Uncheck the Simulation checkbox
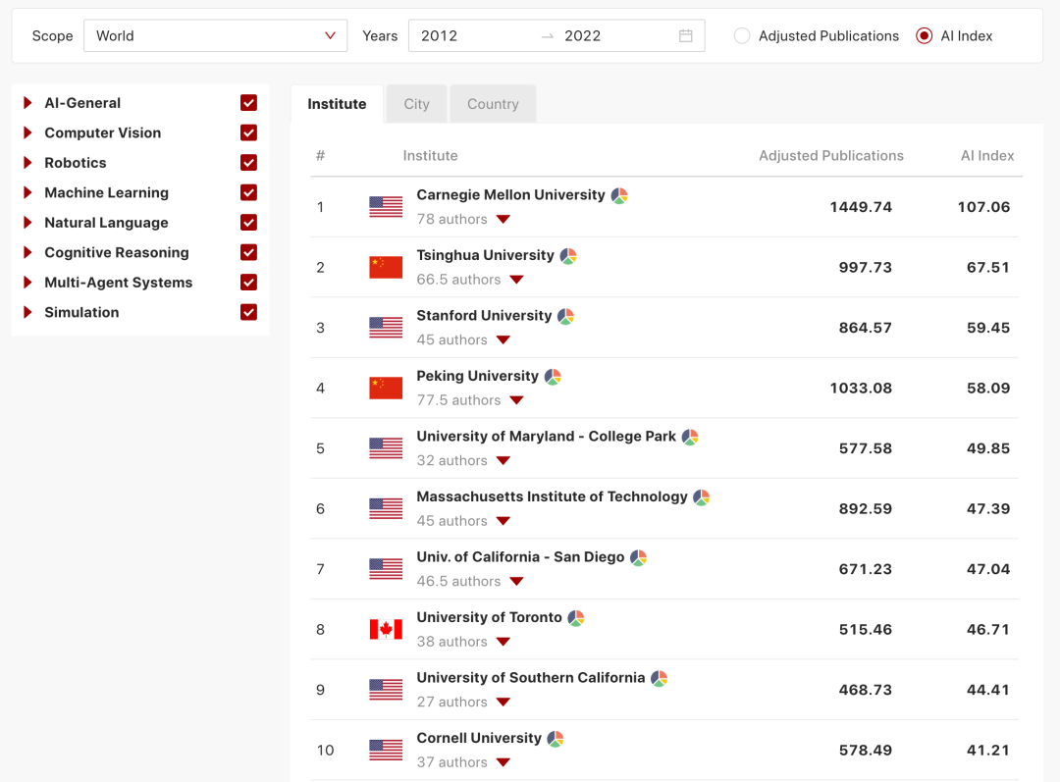The height and width of the screenshot is (782, 1060). click(x=248, y=312)
